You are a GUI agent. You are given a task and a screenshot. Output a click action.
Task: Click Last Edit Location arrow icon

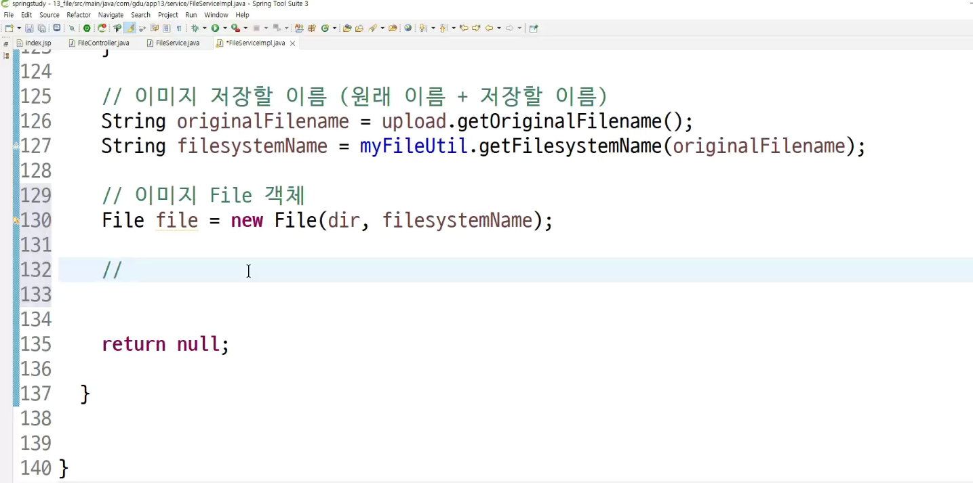[464, 28]
